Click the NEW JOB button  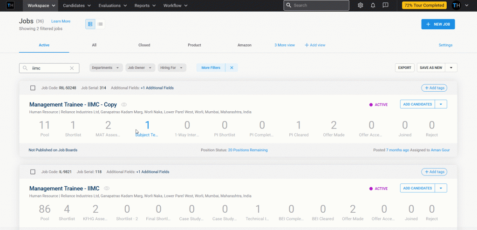438,24
